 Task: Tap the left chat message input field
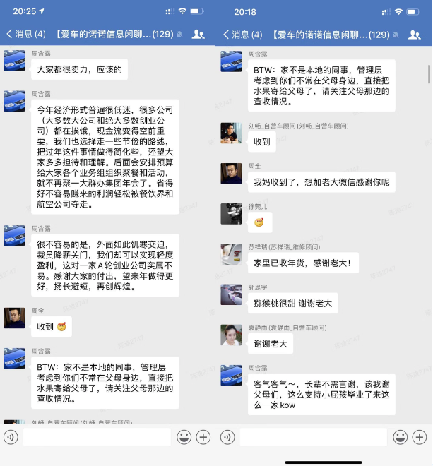(x=97, y=437)
